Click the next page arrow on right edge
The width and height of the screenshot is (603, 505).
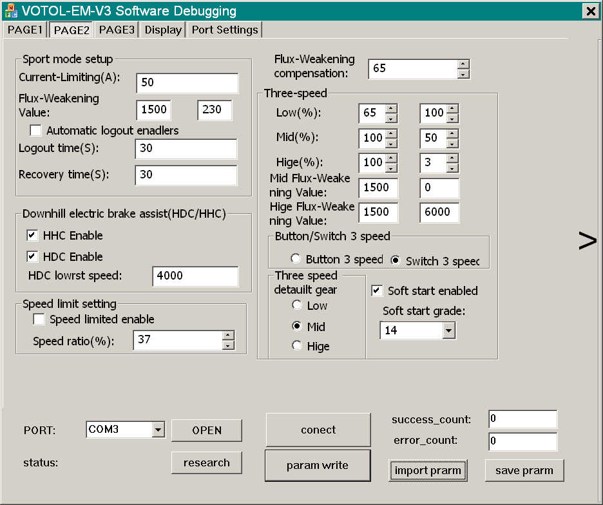pos(588,241)
